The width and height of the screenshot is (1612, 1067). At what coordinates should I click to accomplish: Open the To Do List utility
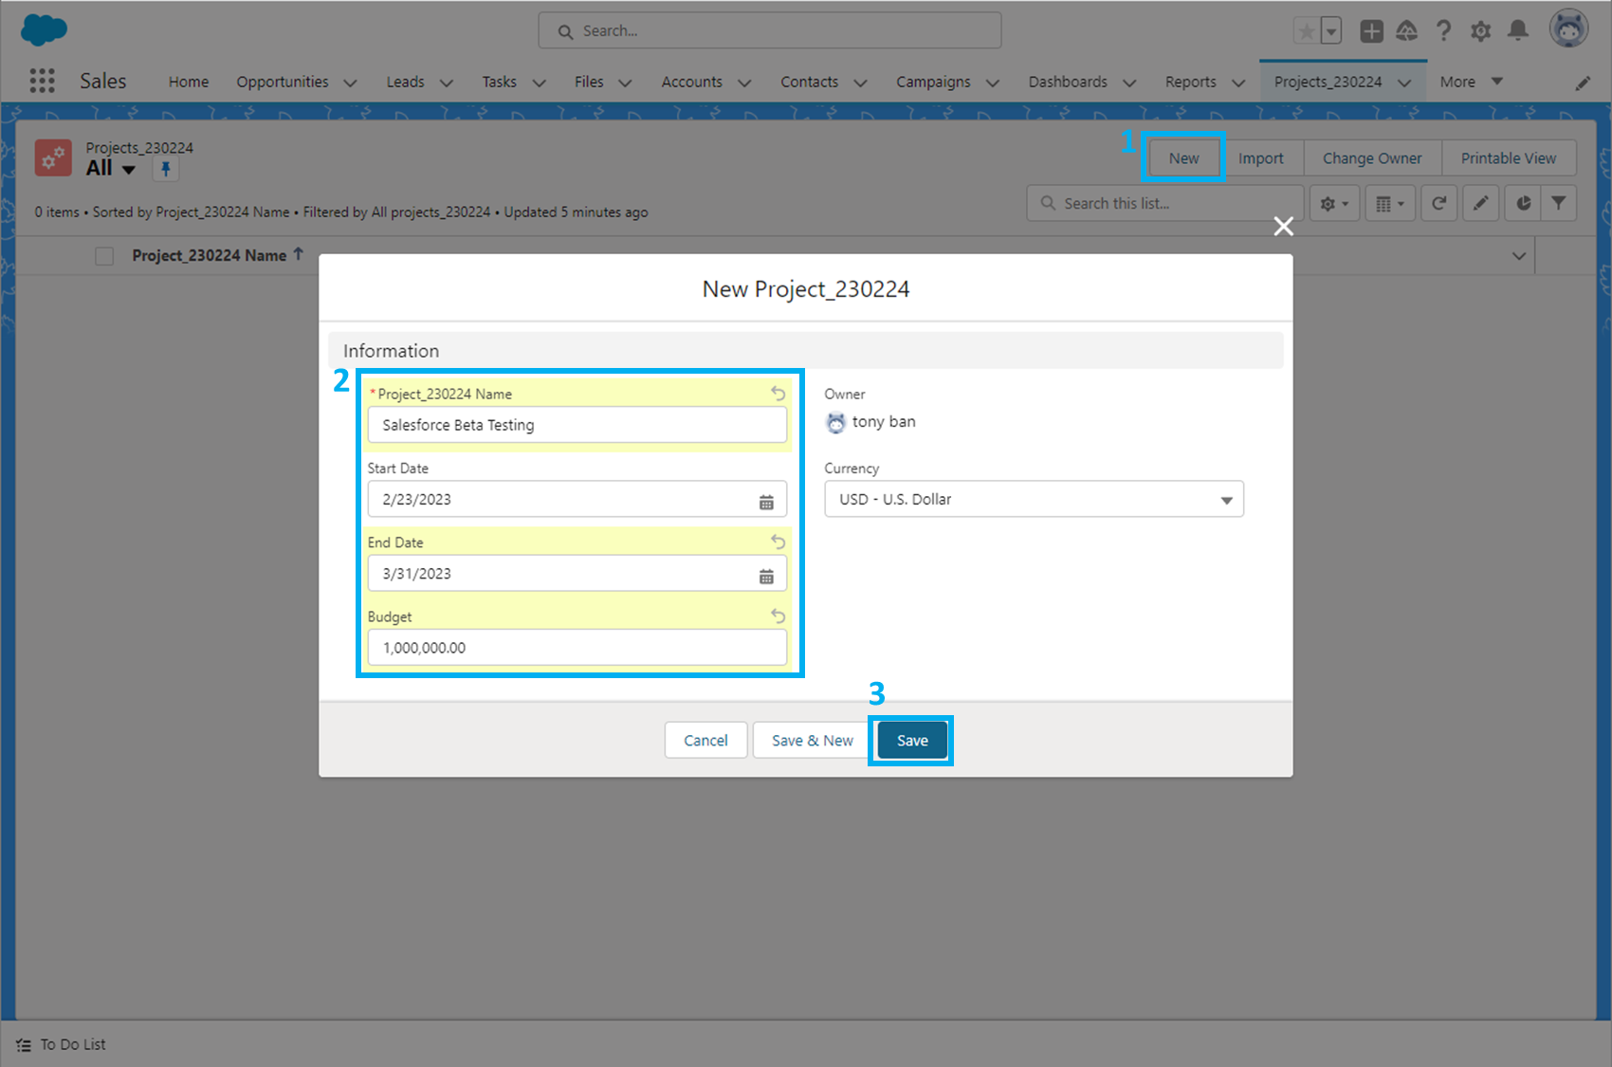[62, 1044]
